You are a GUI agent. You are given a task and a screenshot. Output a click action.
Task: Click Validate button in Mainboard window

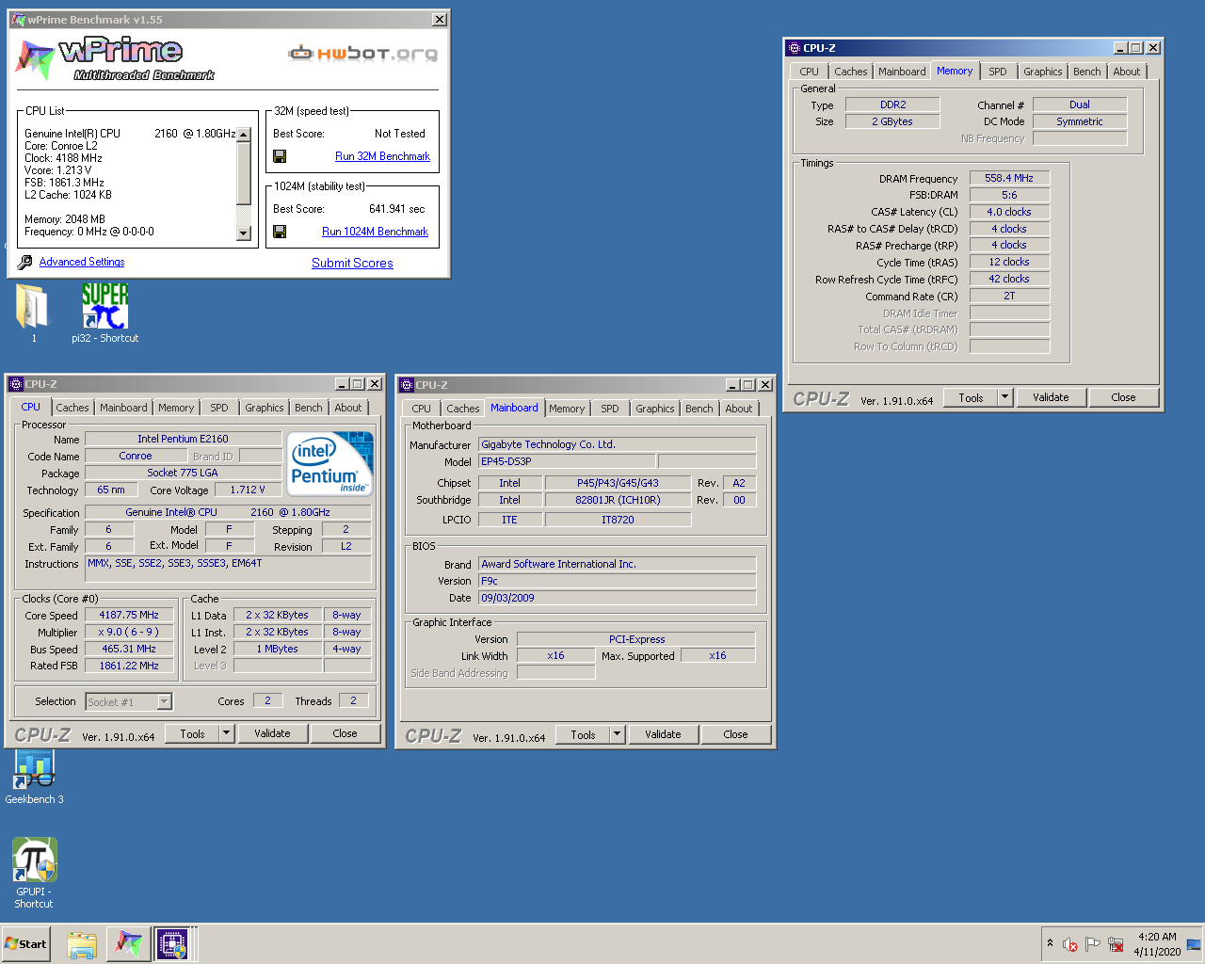coord(663,734)
